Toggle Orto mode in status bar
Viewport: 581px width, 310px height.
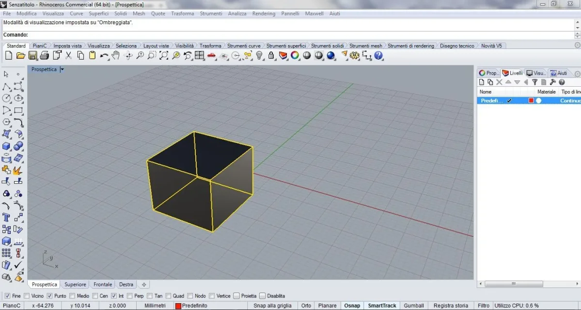[x=306, y=306]
